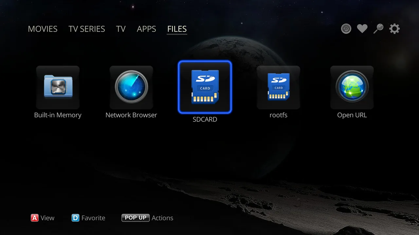Open the highlighted SDCARD icon
The image size is (419, 235).
point(205,87)
